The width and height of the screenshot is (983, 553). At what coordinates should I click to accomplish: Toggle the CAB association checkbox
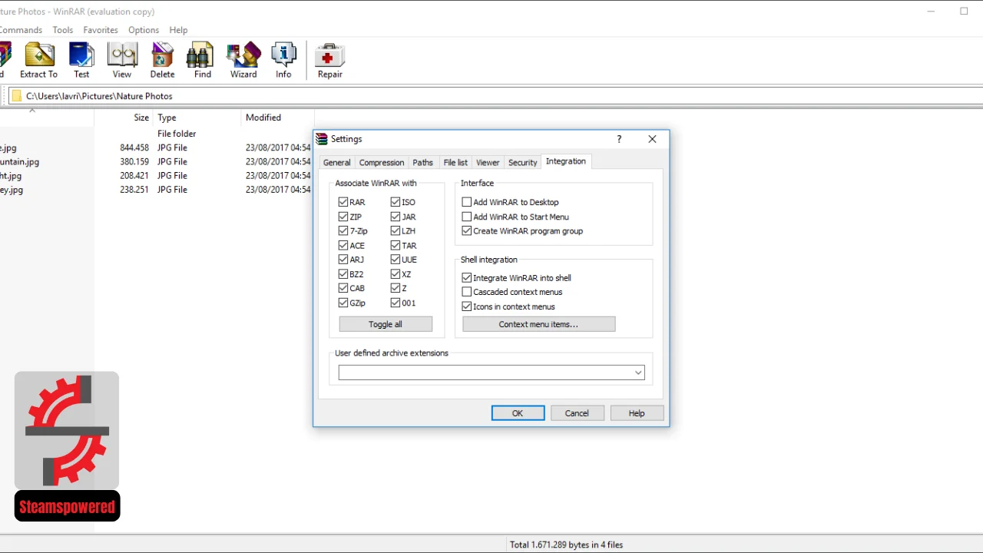tap(343, 288)
